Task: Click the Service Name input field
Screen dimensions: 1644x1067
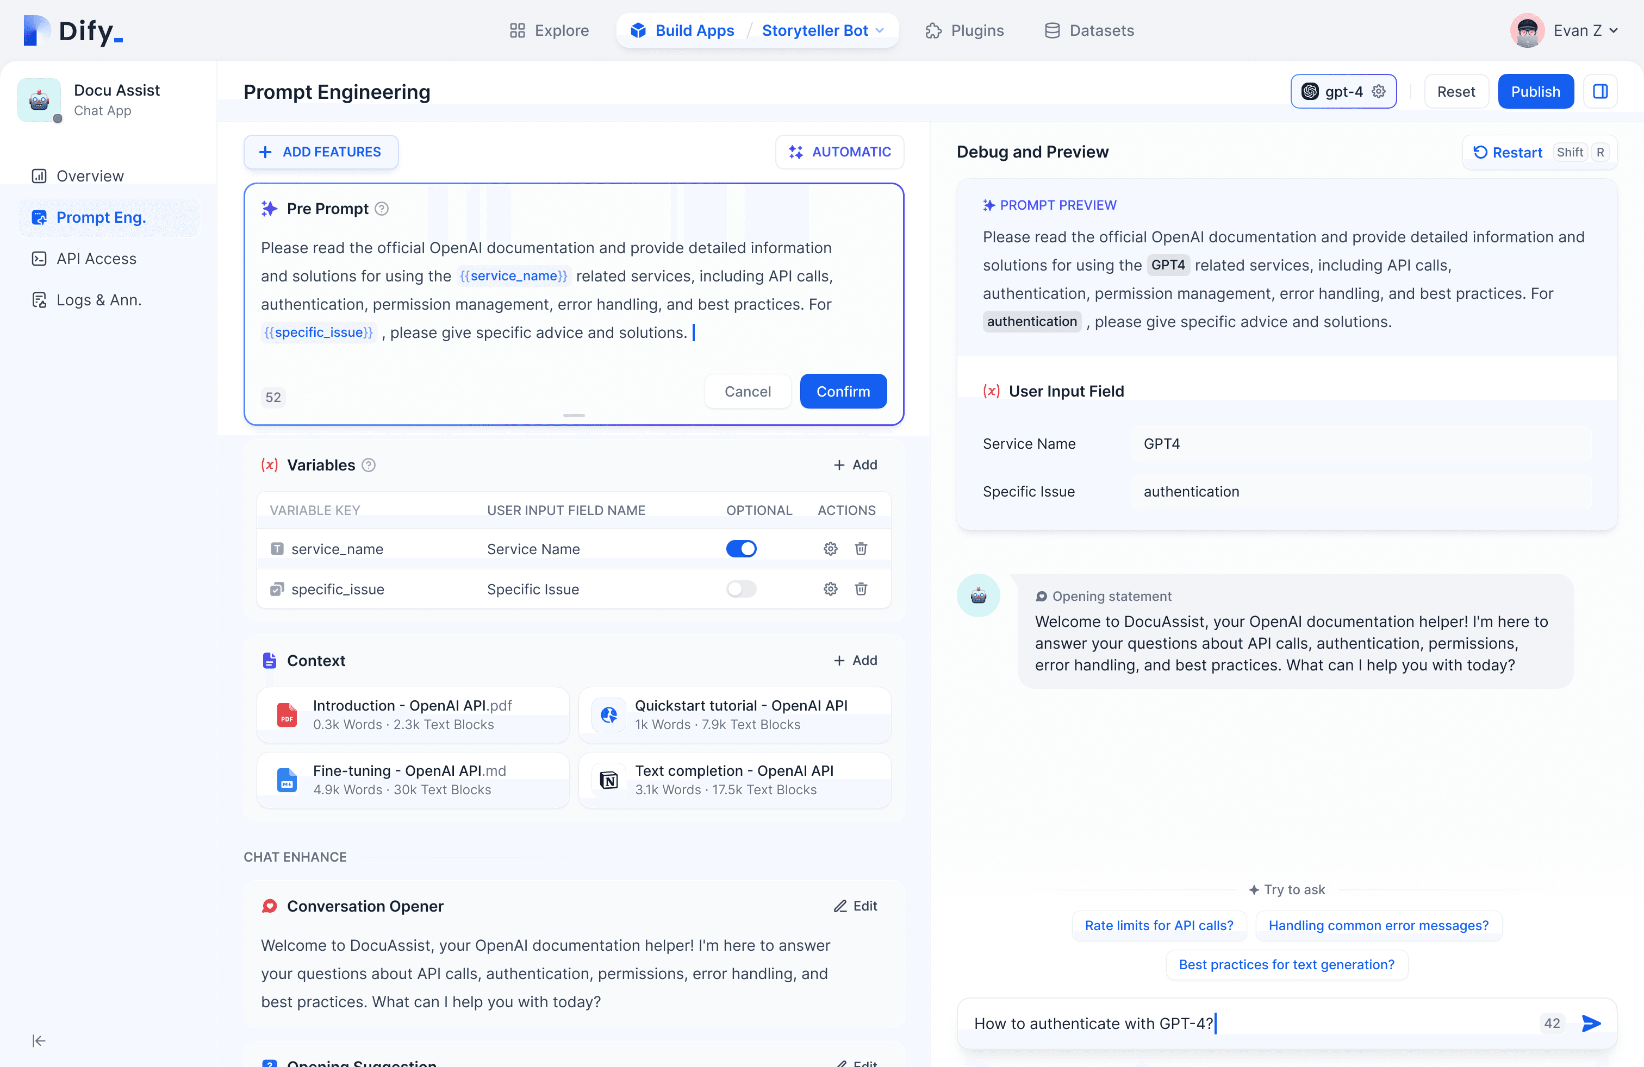Action: click(1361, 444)
